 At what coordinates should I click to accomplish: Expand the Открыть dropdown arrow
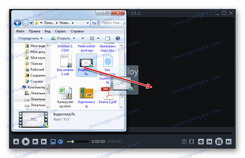pos(74,38)
